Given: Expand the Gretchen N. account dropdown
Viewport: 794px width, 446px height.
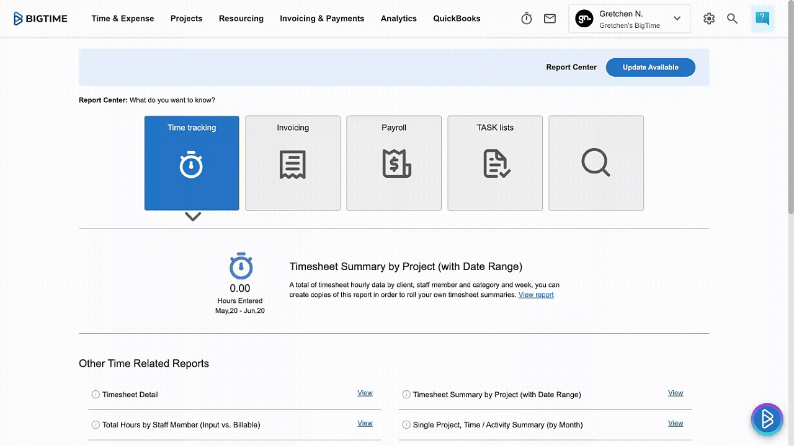Looking at the screenshot, I should click(x=677, y=19).
